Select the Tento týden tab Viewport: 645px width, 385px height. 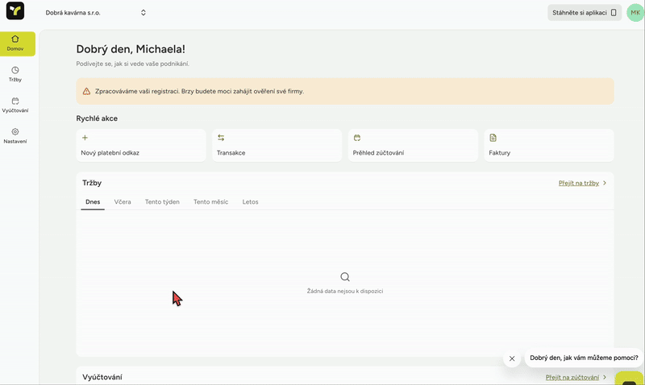(162, 202)
